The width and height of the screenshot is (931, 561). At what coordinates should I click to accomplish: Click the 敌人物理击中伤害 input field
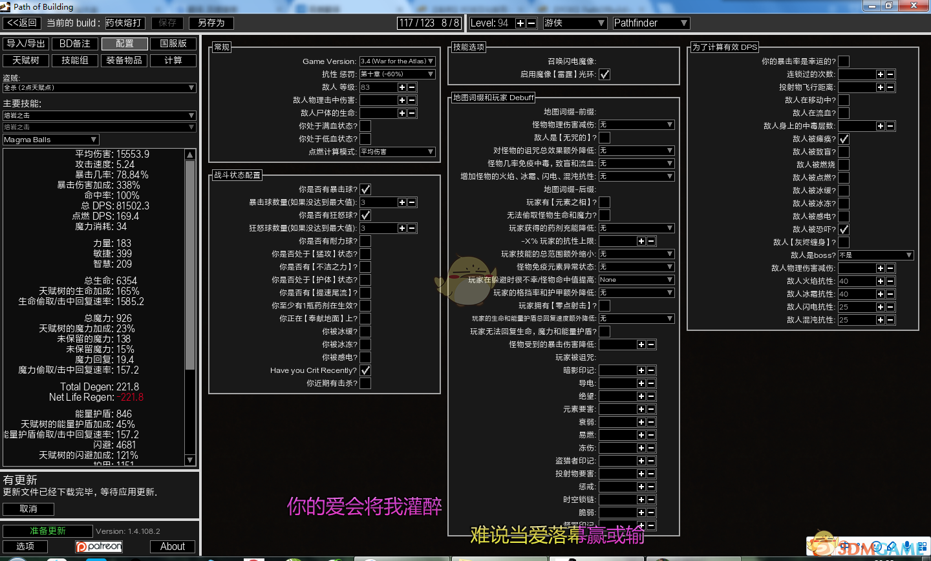[x=378, y=100]
